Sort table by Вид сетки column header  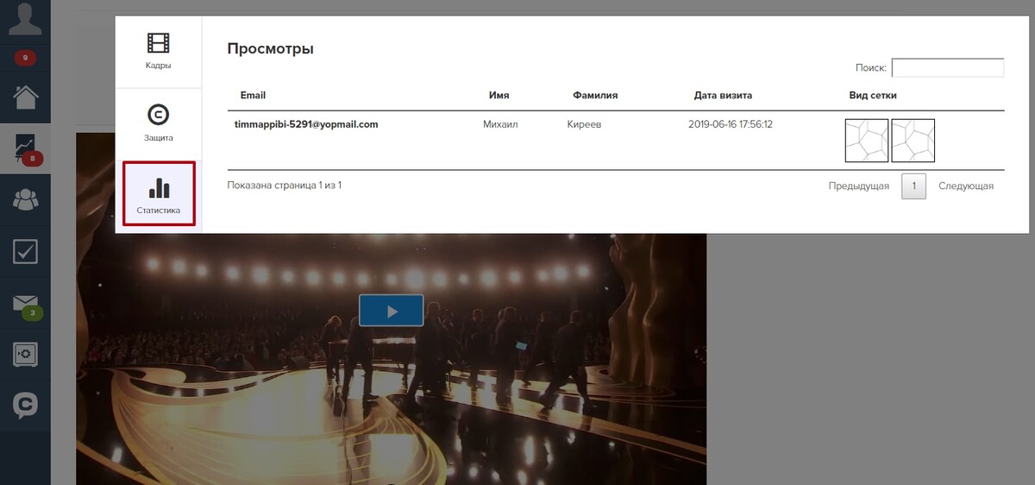[x=873, y=95]
